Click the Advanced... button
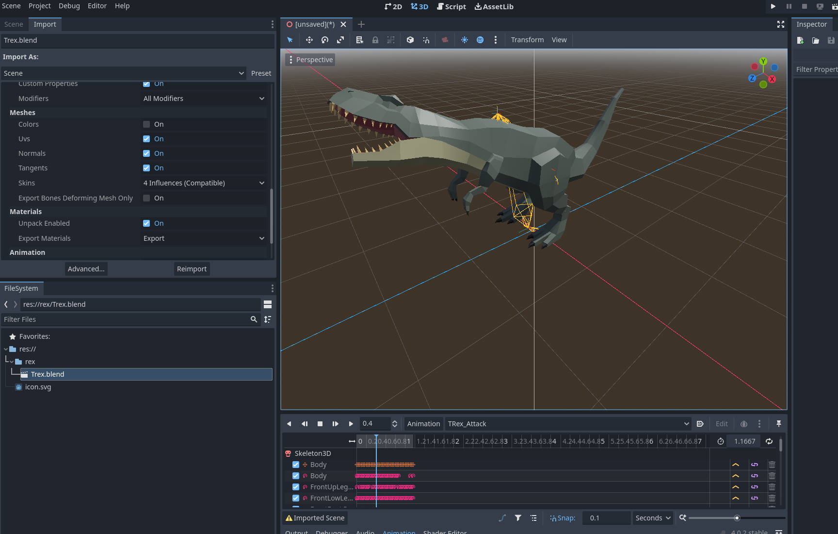Screen dimensions: 838x534 86,269
